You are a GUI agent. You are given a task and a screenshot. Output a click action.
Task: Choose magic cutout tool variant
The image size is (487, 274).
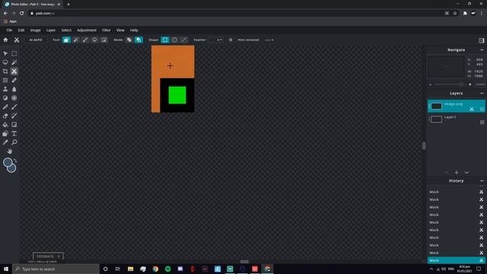pos(76,40)
